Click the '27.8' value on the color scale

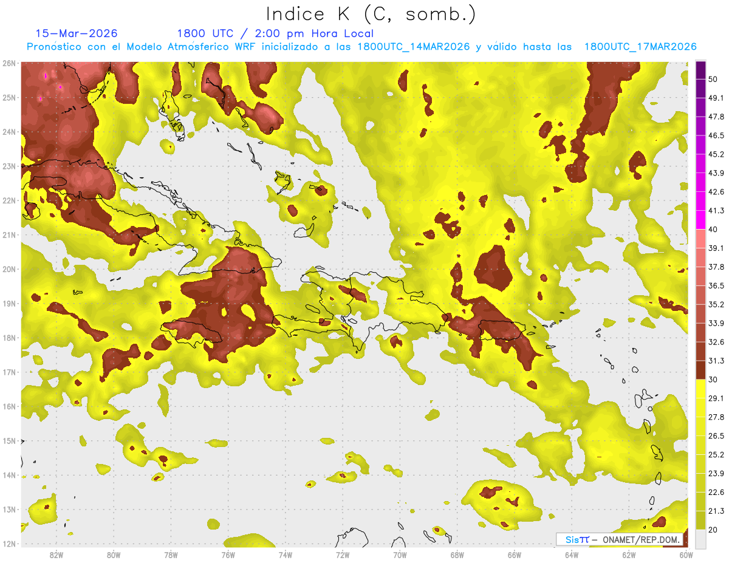(x=717, y=417)
